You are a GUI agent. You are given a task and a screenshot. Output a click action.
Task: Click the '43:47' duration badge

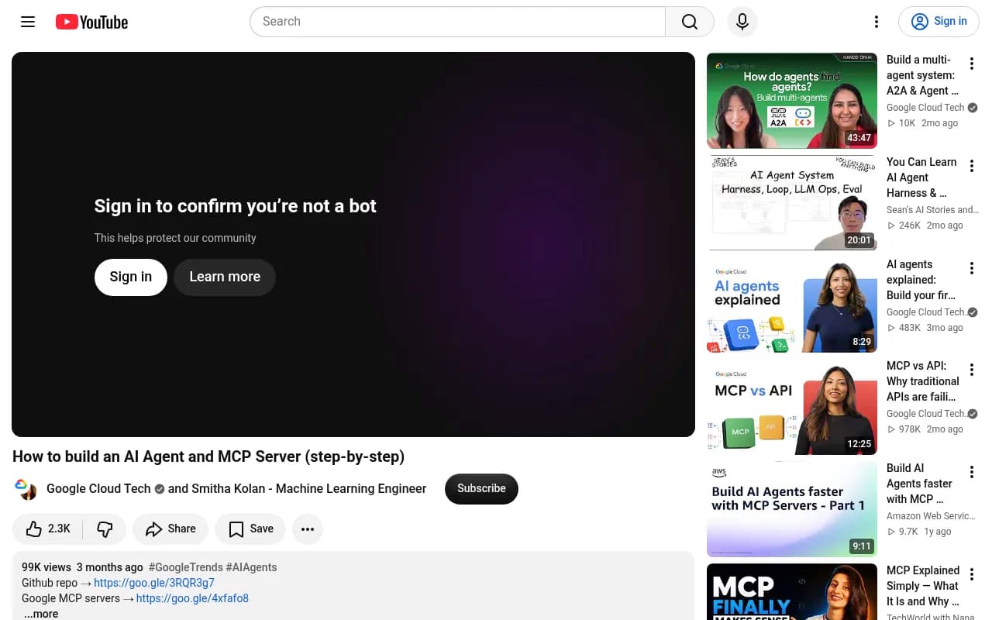click(859, 138)
